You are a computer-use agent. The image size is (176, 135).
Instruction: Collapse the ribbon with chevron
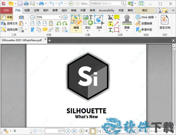point(173,10)
